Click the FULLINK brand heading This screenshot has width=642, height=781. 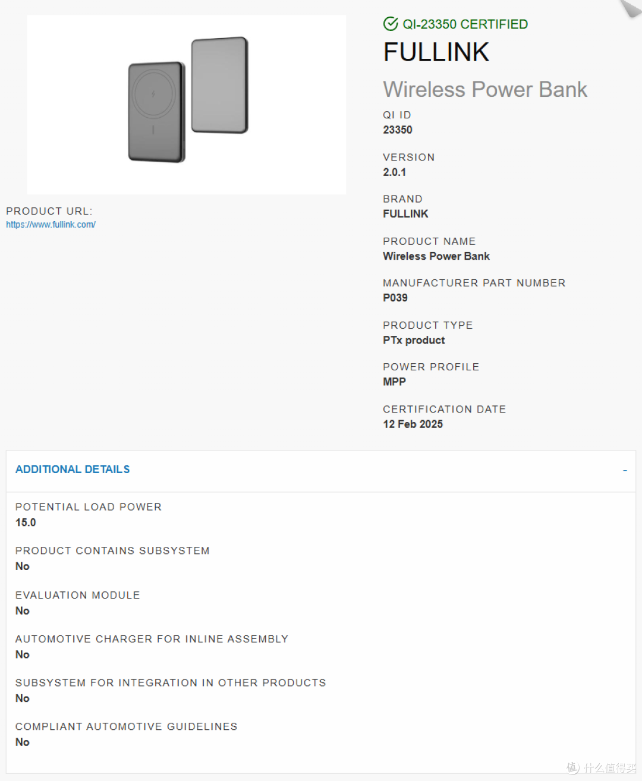(436, 52)
